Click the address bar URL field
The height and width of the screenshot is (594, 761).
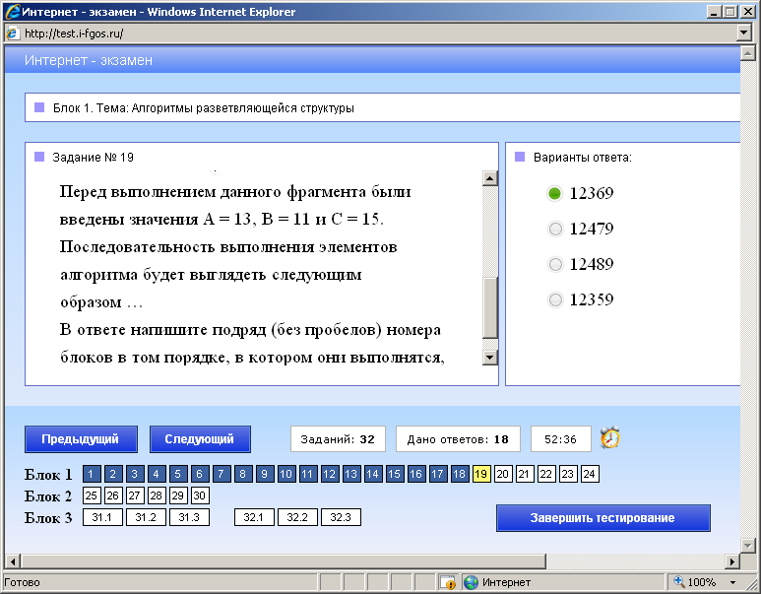pos(379,33)
